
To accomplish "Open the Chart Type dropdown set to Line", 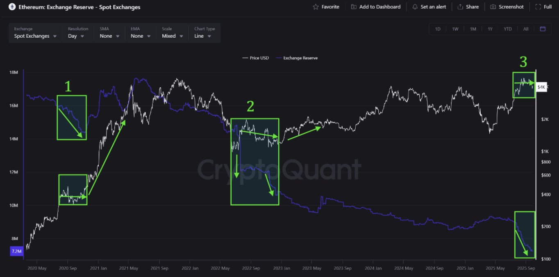I will [202, 36].
